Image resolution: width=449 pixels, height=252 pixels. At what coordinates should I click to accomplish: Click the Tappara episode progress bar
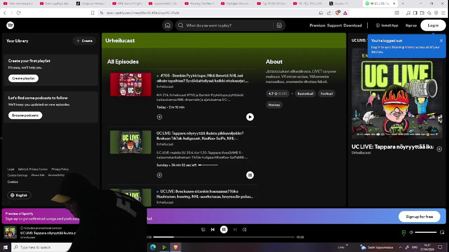click(208, 165)
